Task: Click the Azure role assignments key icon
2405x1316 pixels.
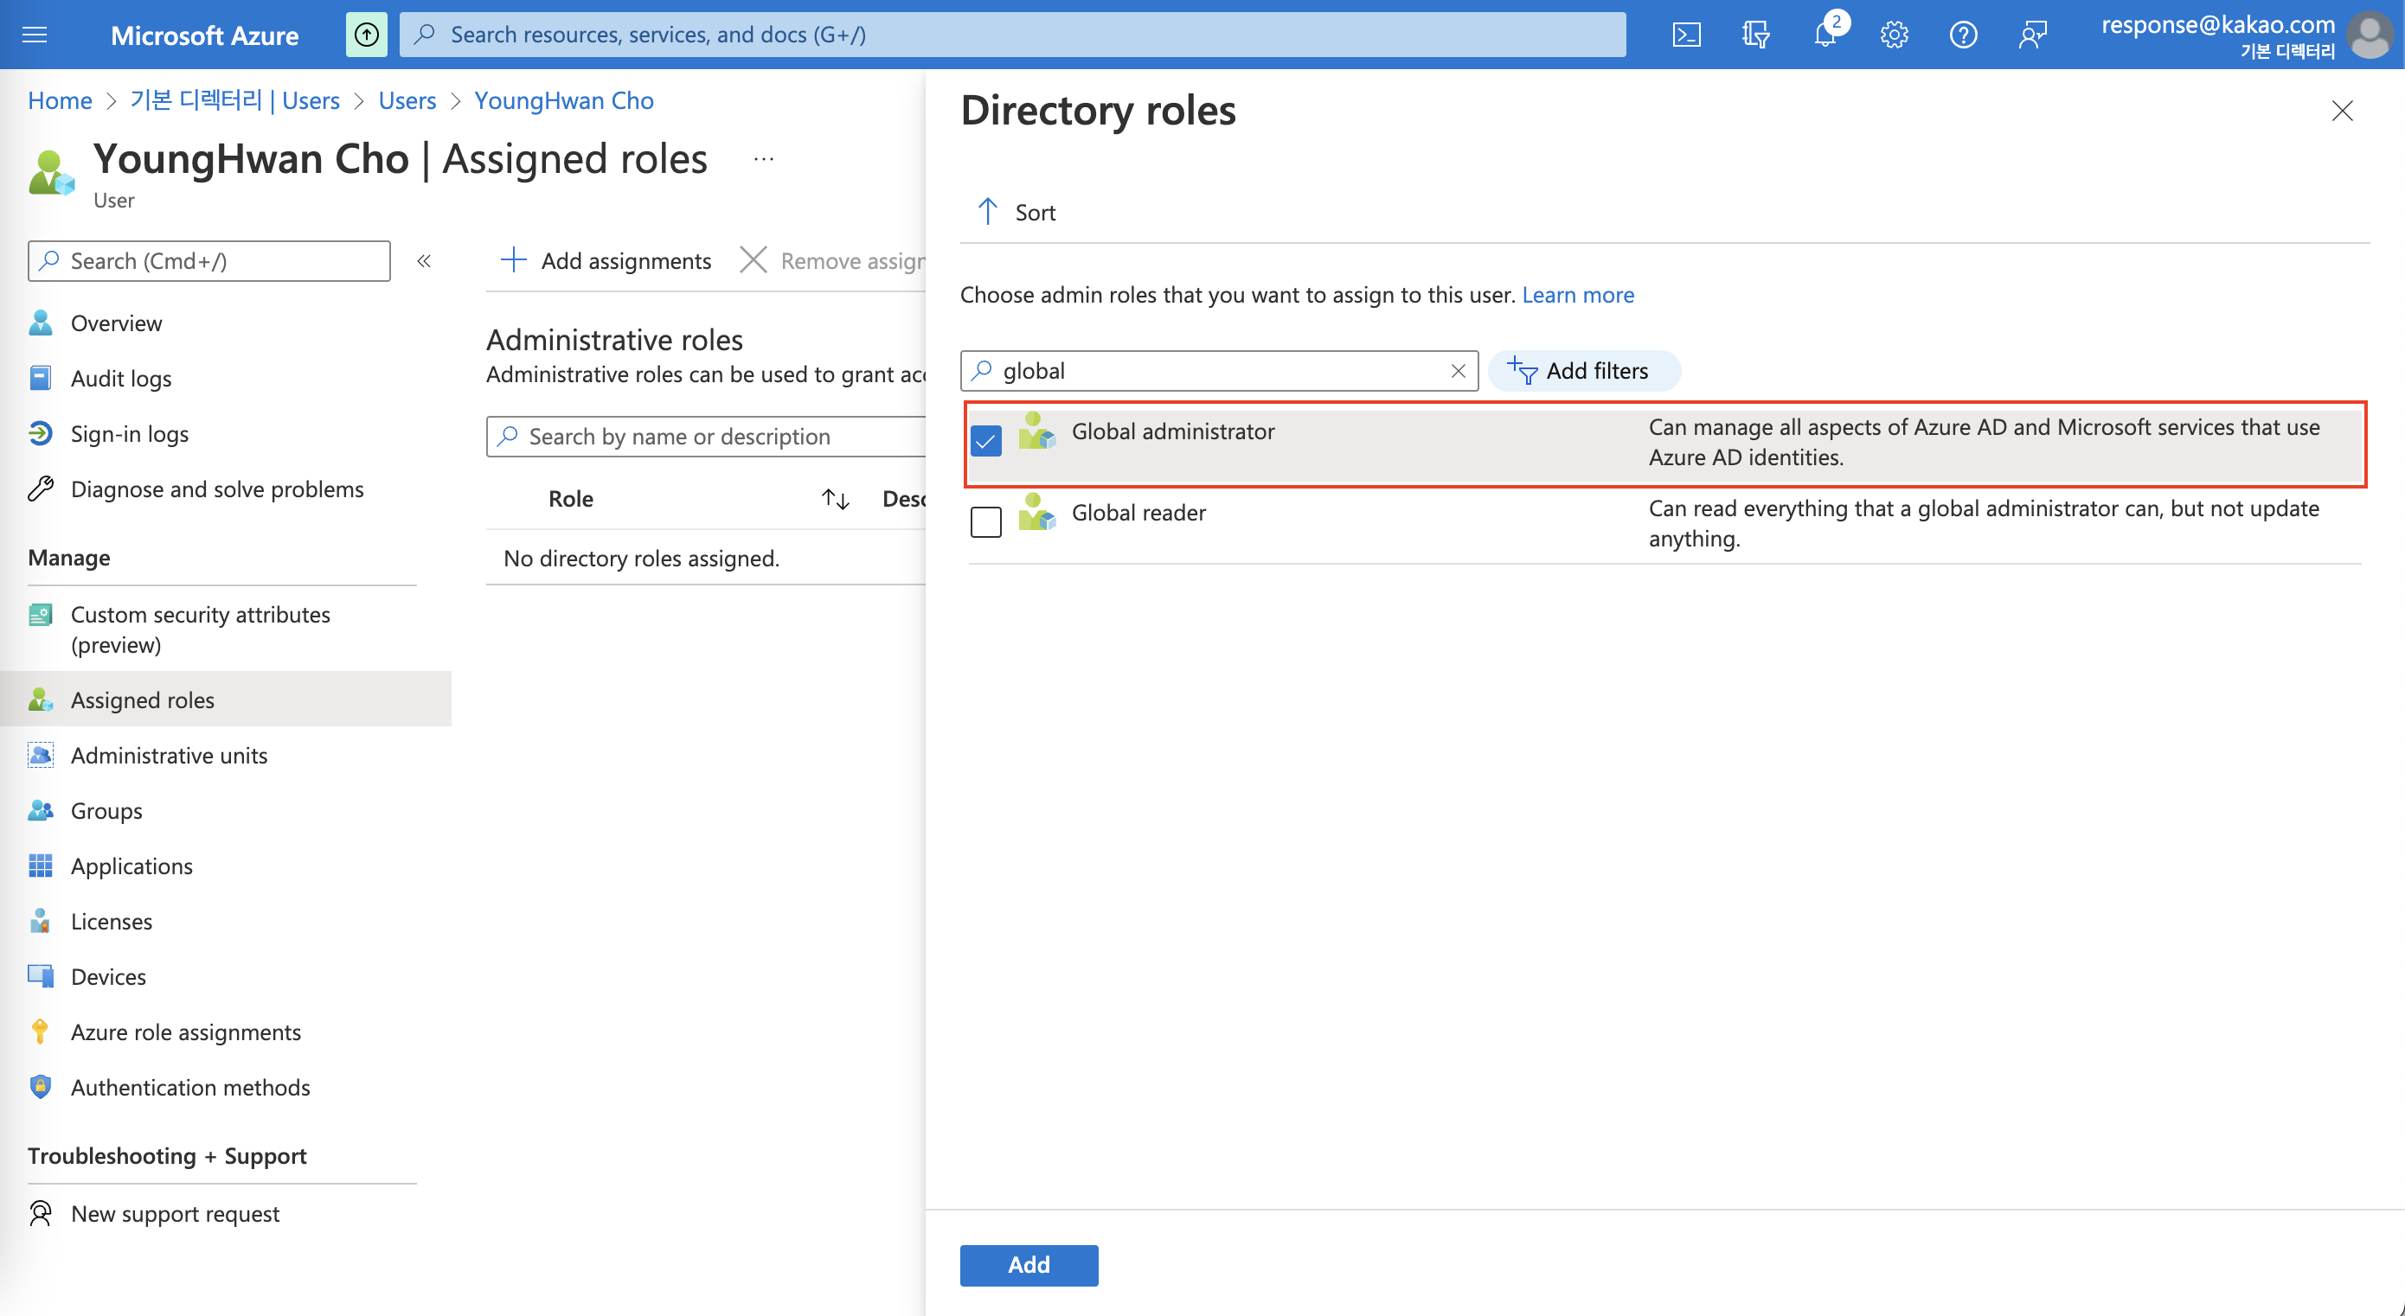Action: coord(40,1032)
